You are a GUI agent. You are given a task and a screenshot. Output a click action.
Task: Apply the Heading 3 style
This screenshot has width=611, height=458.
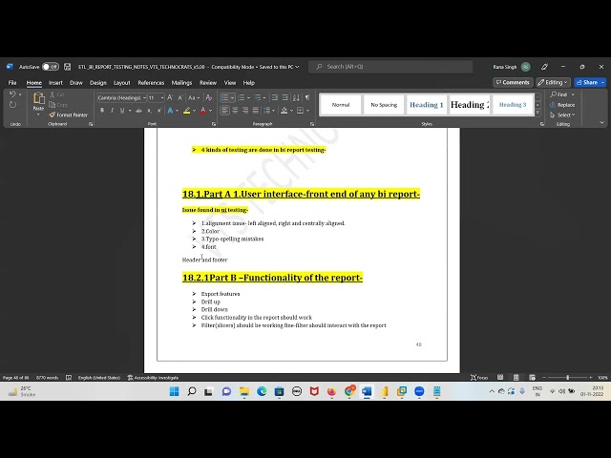point(513,105)
